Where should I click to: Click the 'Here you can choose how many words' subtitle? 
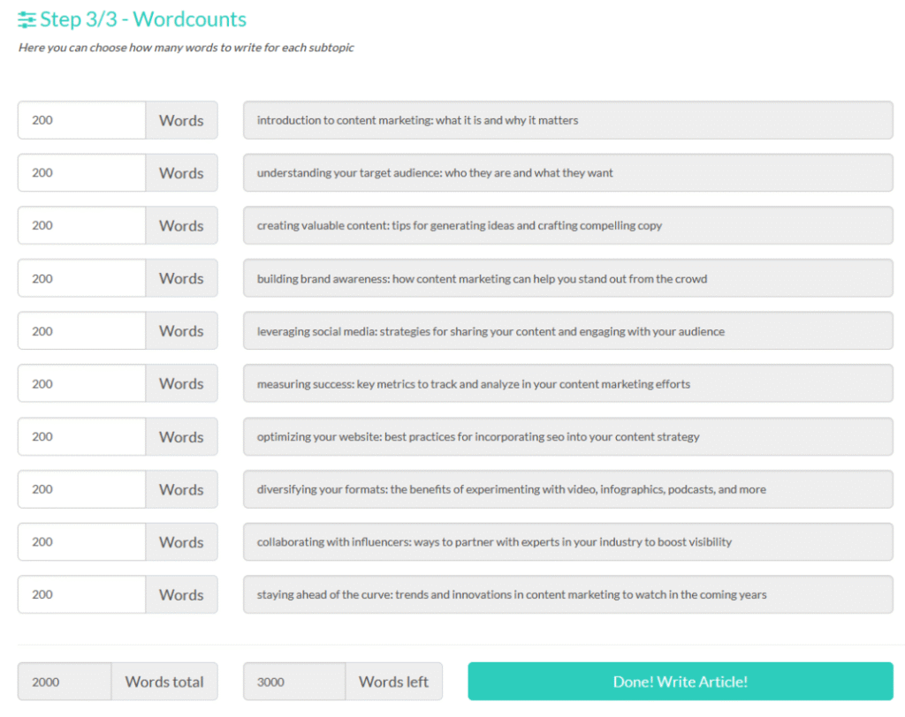[x=186, y=48]
